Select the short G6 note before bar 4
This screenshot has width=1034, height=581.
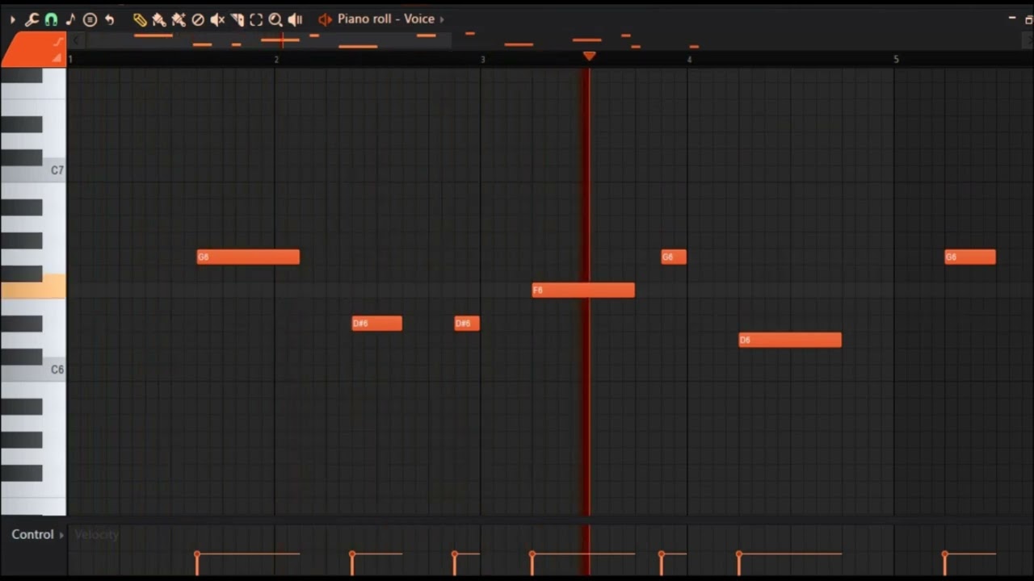point(674,257)
